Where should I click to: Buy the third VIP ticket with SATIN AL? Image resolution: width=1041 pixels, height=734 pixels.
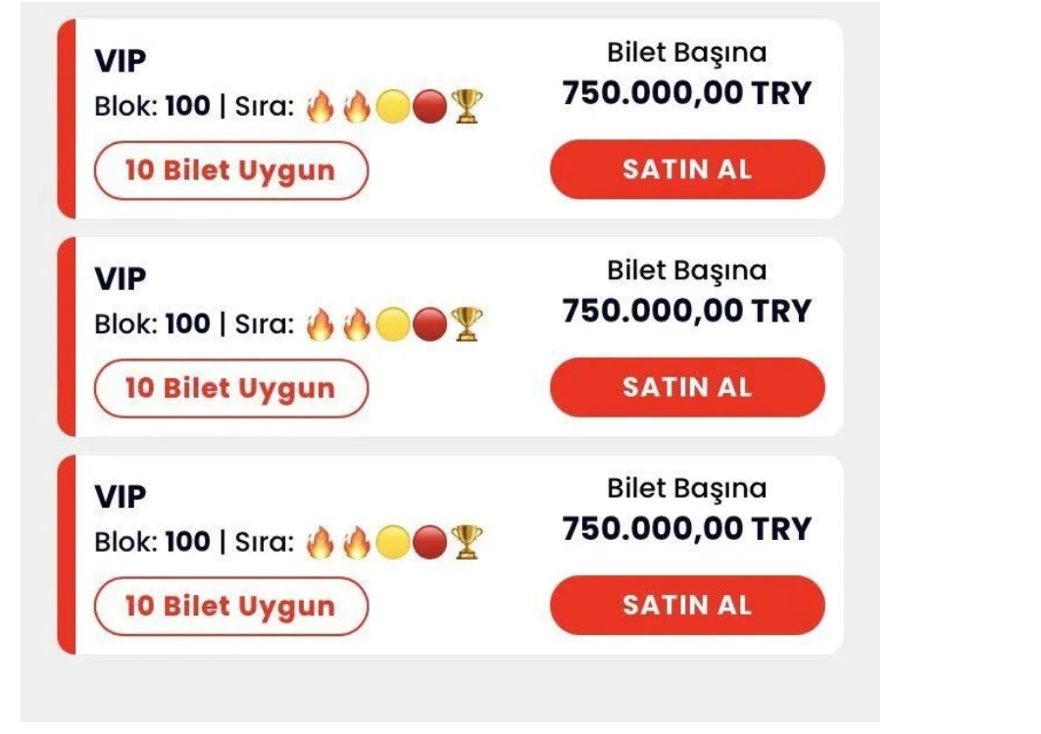(687, 606)
